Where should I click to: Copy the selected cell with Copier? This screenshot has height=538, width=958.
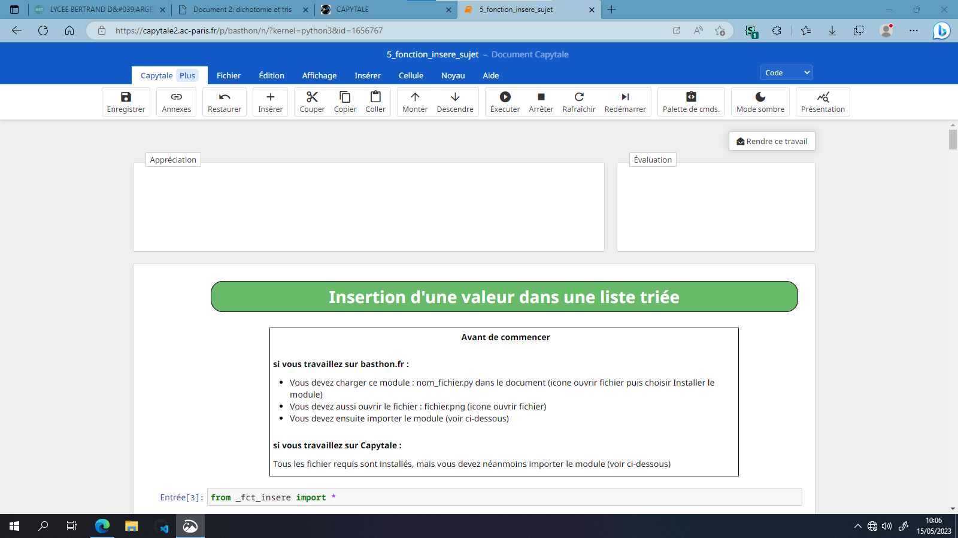coord(345,102)
